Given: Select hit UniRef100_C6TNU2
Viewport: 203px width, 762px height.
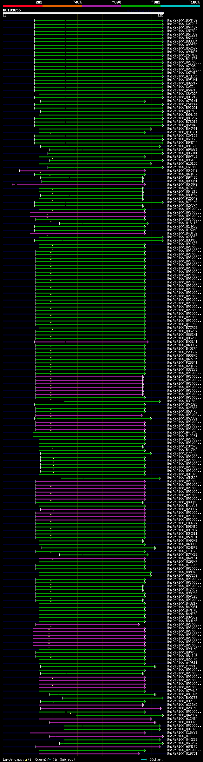Looking at the screenshot, I should click(182, 55).
